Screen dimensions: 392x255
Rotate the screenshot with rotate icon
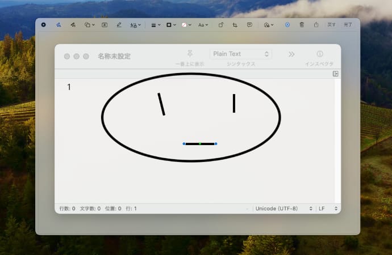pos(221,25)
